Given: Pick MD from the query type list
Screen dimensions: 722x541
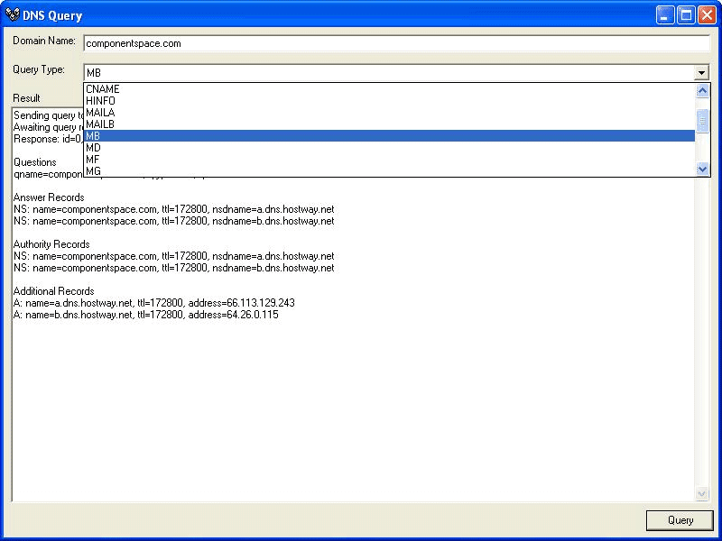Looking at the screenshot, I should pos(389,148).
